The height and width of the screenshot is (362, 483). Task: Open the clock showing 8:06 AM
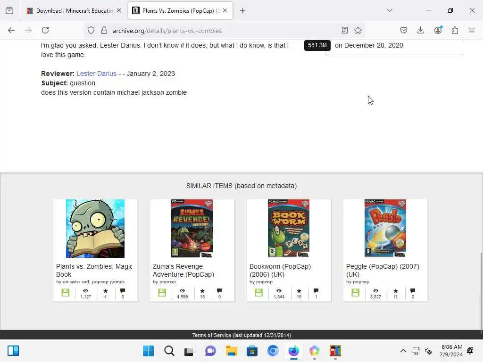[452, 351]
